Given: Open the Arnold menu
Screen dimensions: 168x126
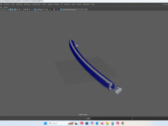Looking at the screenshot, I should click(79, 4).
